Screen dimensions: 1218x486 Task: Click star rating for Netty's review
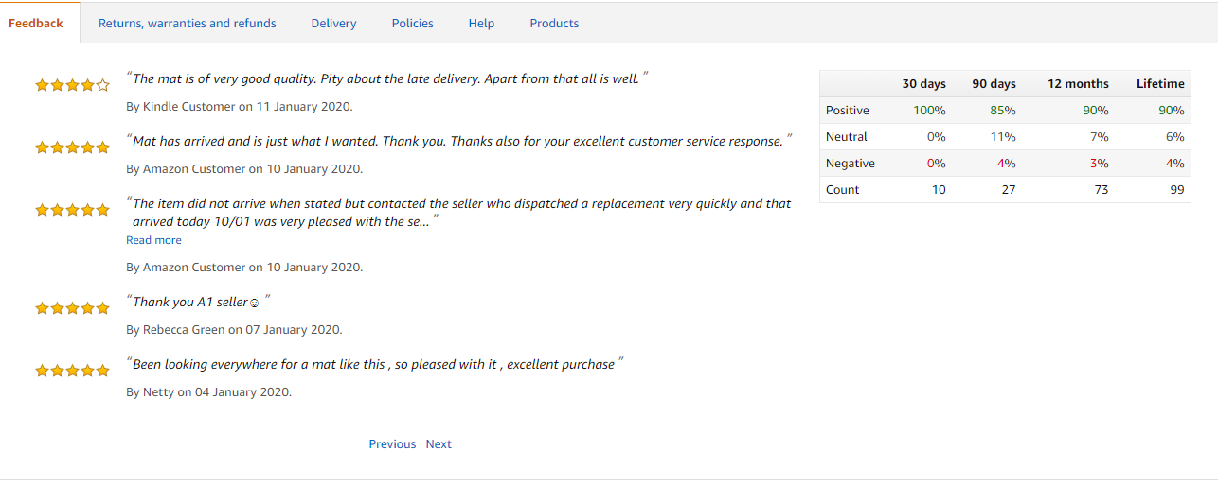coord(73,371)
